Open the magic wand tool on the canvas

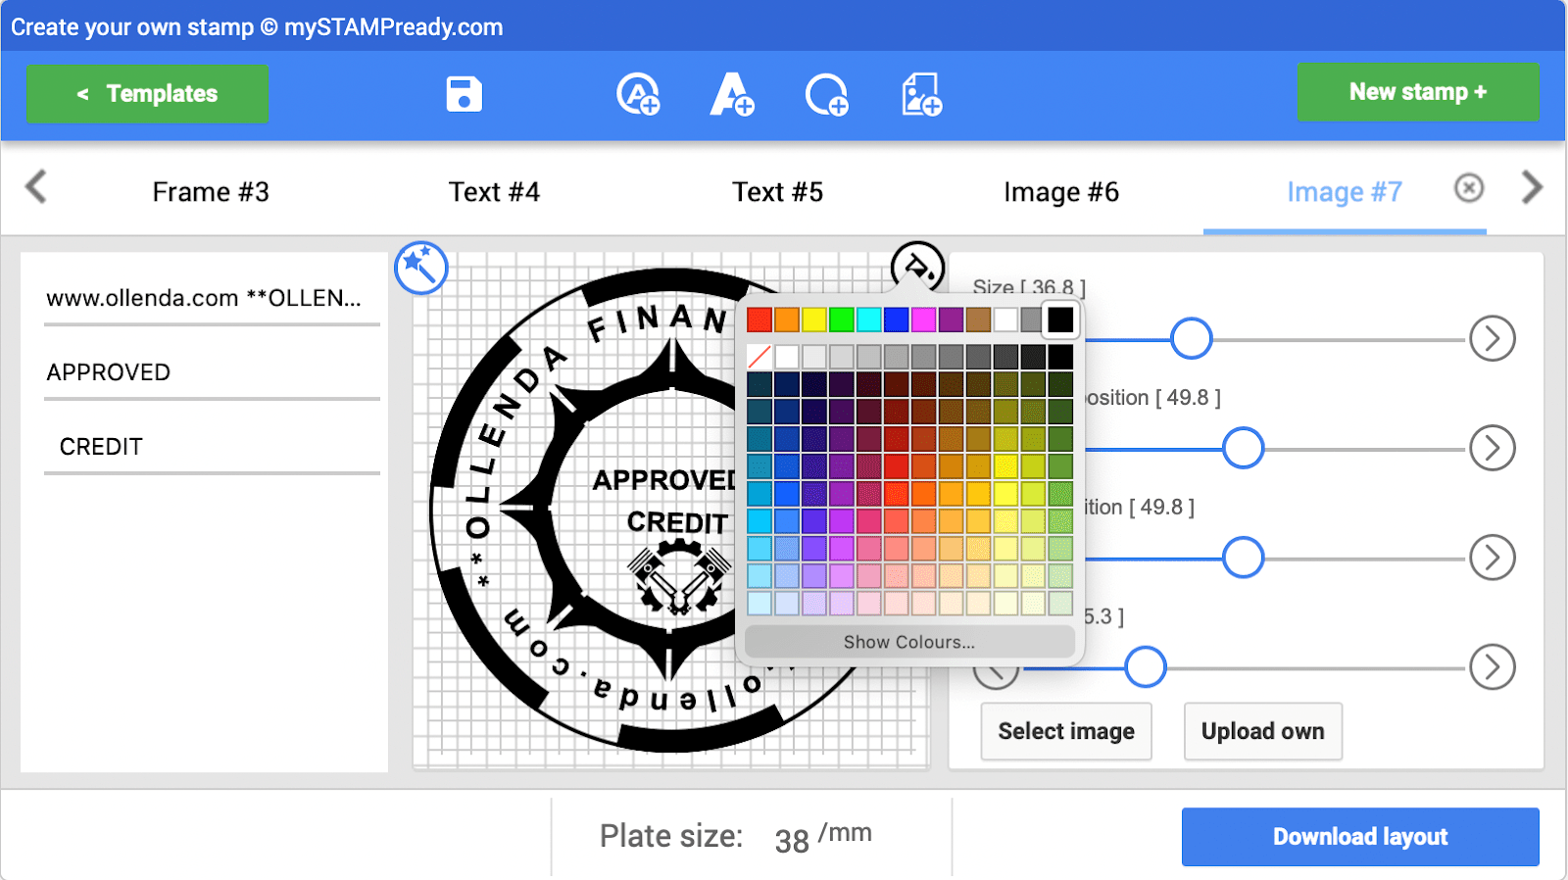[x=421, y=268]
